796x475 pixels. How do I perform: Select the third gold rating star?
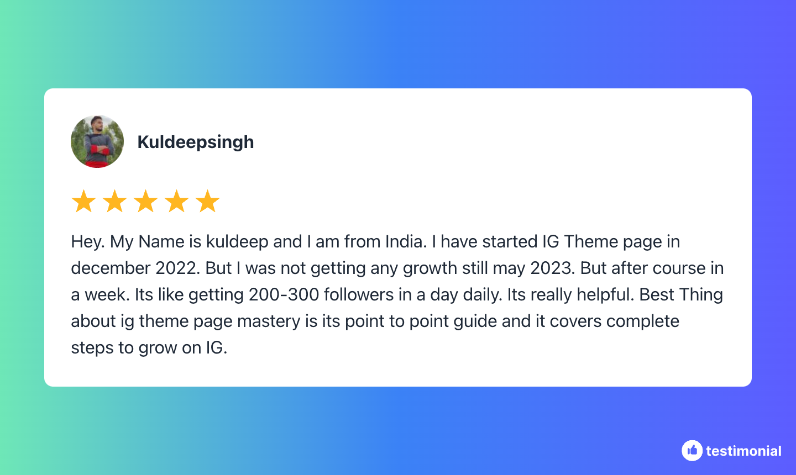146,201
